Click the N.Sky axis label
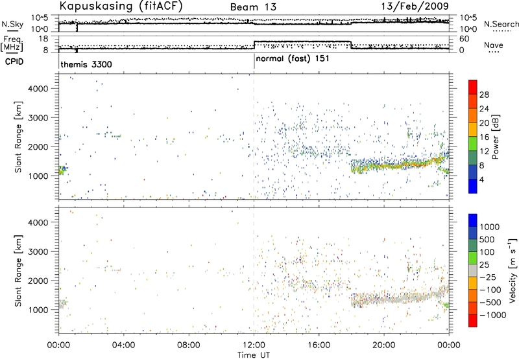The height and width of the screenshot is (359, 519). tap(12, 24)
